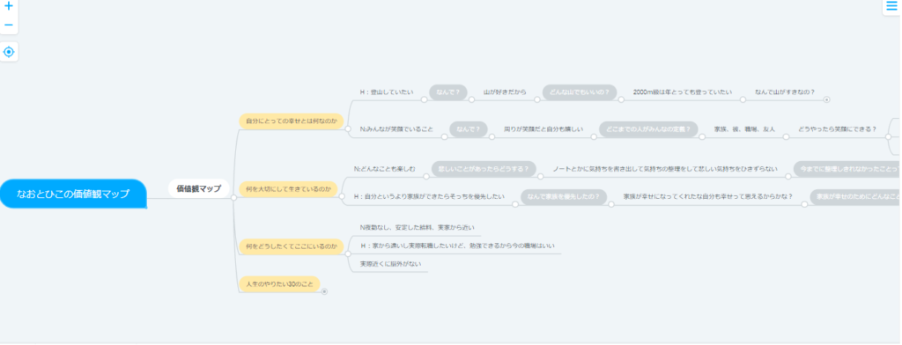The image size is (902, 345).
Task: Select the 2000m級は年とっても登っていたい node
Action: coord(683,92)
